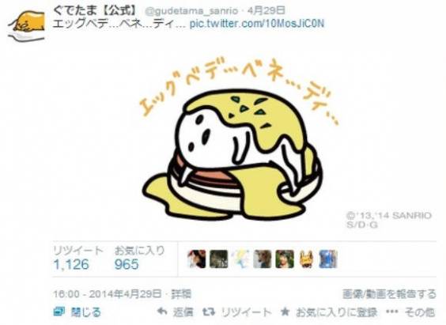View the 965 favorites count
Viewport: 446px width, 325px height.
[x=127, y=264]
